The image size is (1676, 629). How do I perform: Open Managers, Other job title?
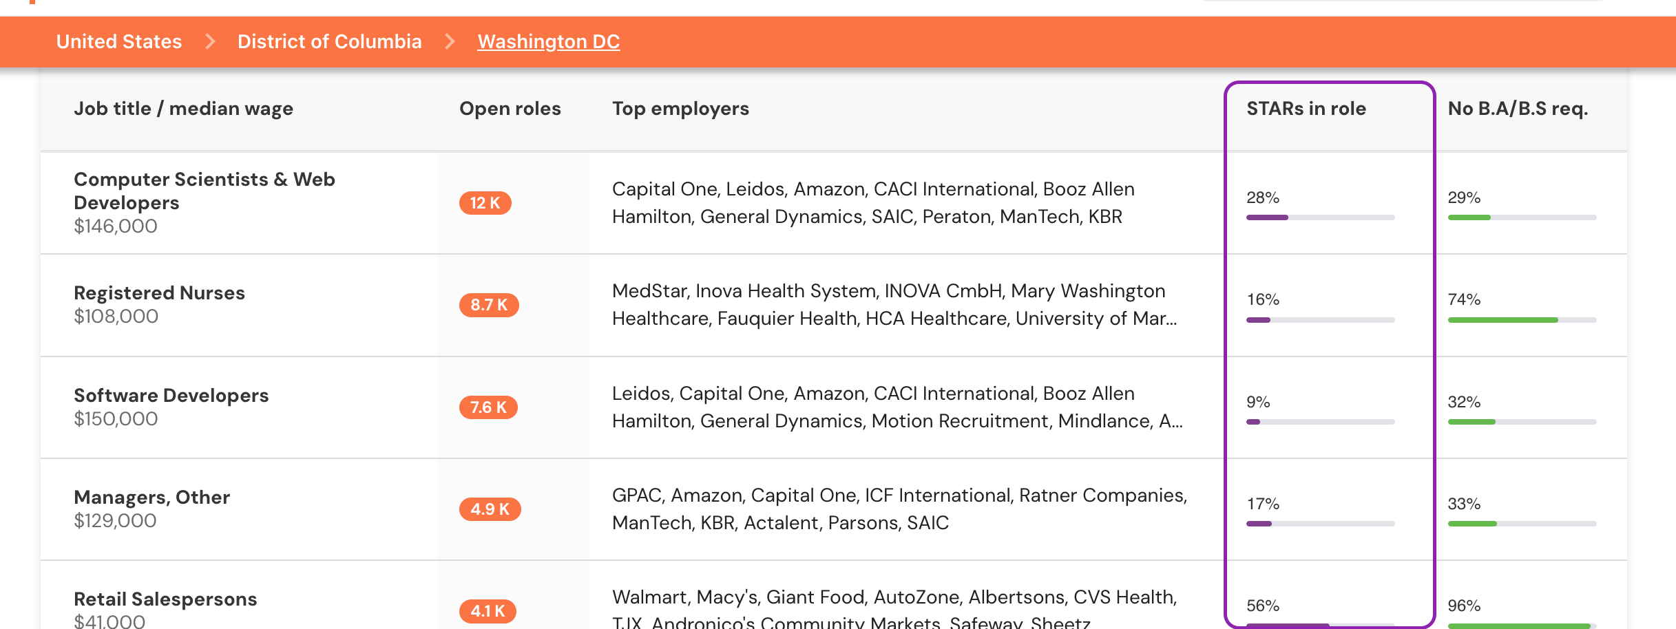coord(151,497)
